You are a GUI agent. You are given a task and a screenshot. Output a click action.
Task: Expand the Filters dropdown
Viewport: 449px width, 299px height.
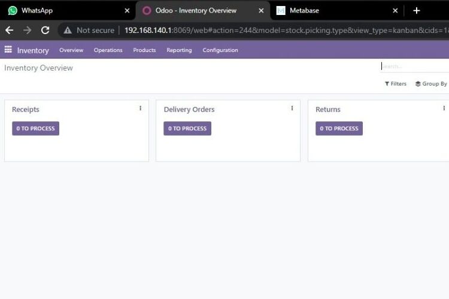pyautogui.click(x=396, y=84)
